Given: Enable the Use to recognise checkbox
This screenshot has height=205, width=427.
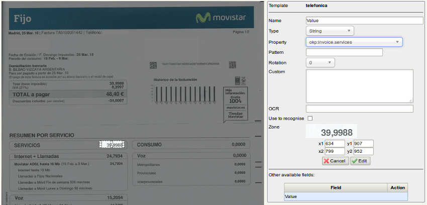Looking at the screenshot, I should point(310,119).
